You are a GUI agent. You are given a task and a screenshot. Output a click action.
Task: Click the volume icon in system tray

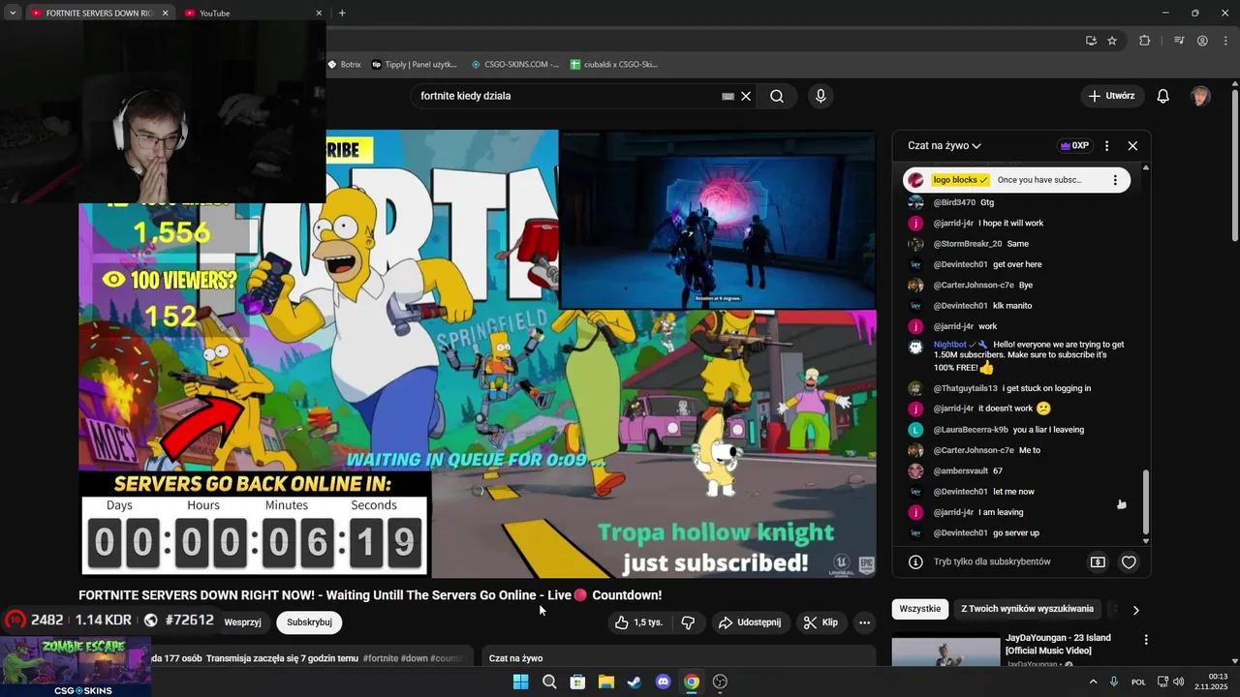(x=1178, y=682)
